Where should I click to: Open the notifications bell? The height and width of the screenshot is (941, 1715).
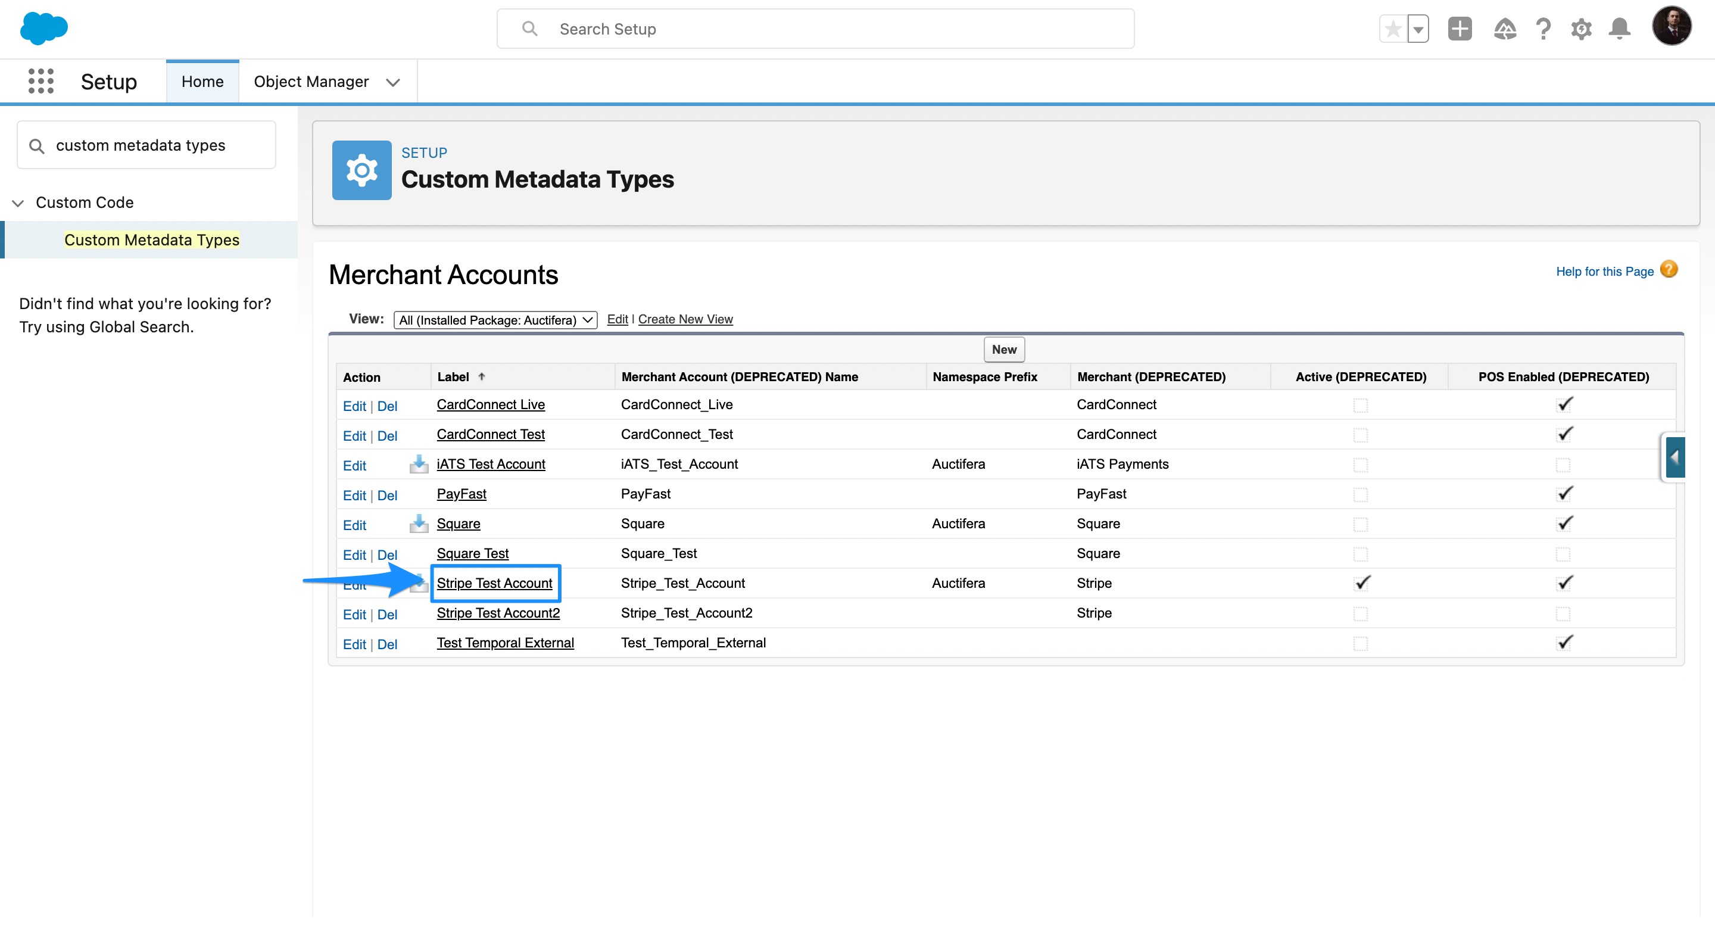[x=1619, y=29]
